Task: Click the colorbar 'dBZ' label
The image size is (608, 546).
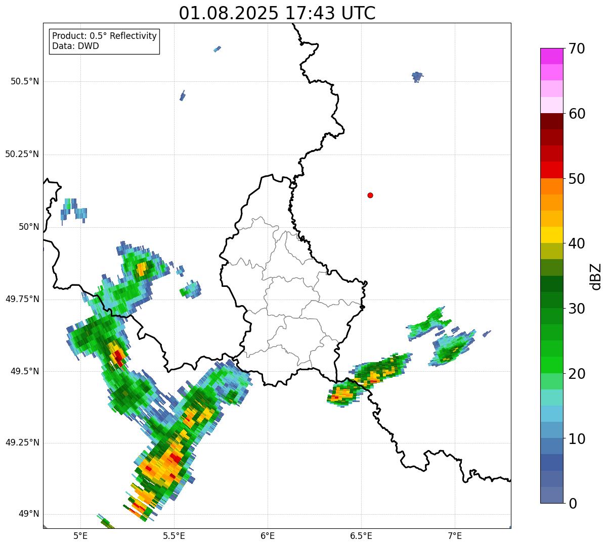Action: pos(596,276)
